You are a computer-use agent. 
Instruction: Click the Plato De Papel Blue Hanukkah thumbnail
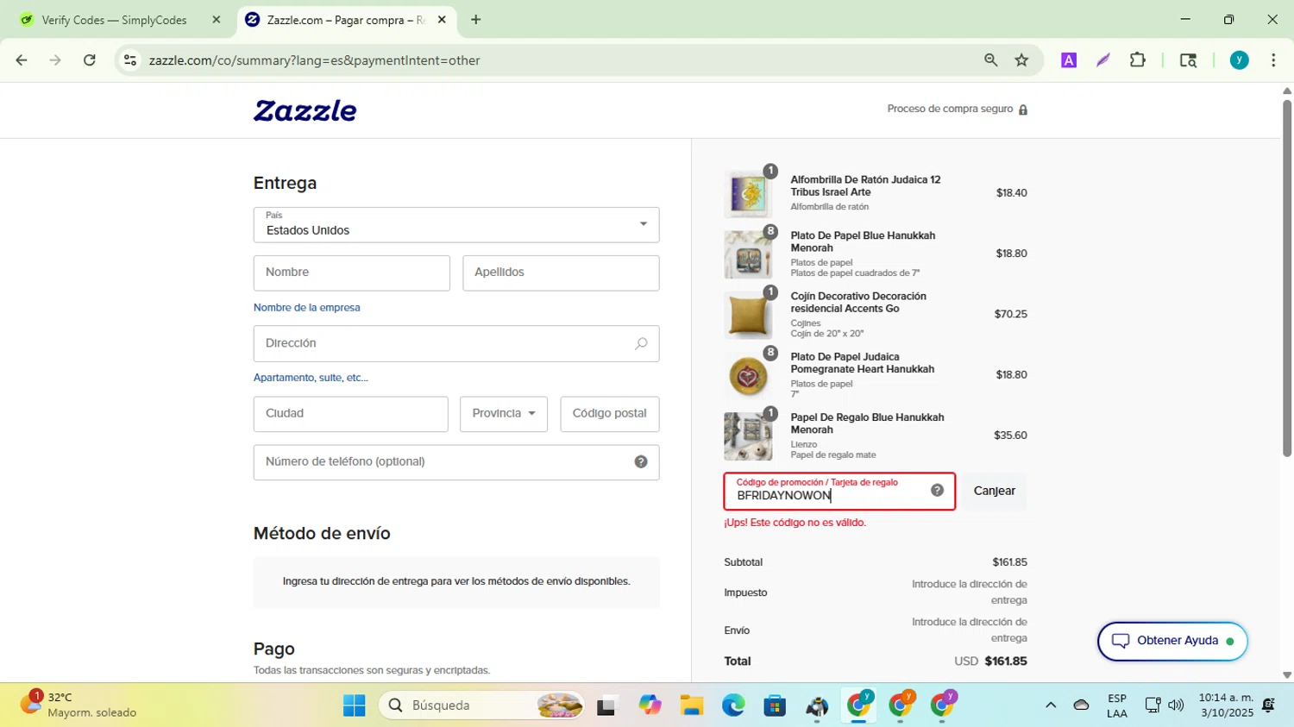point(748,254)
